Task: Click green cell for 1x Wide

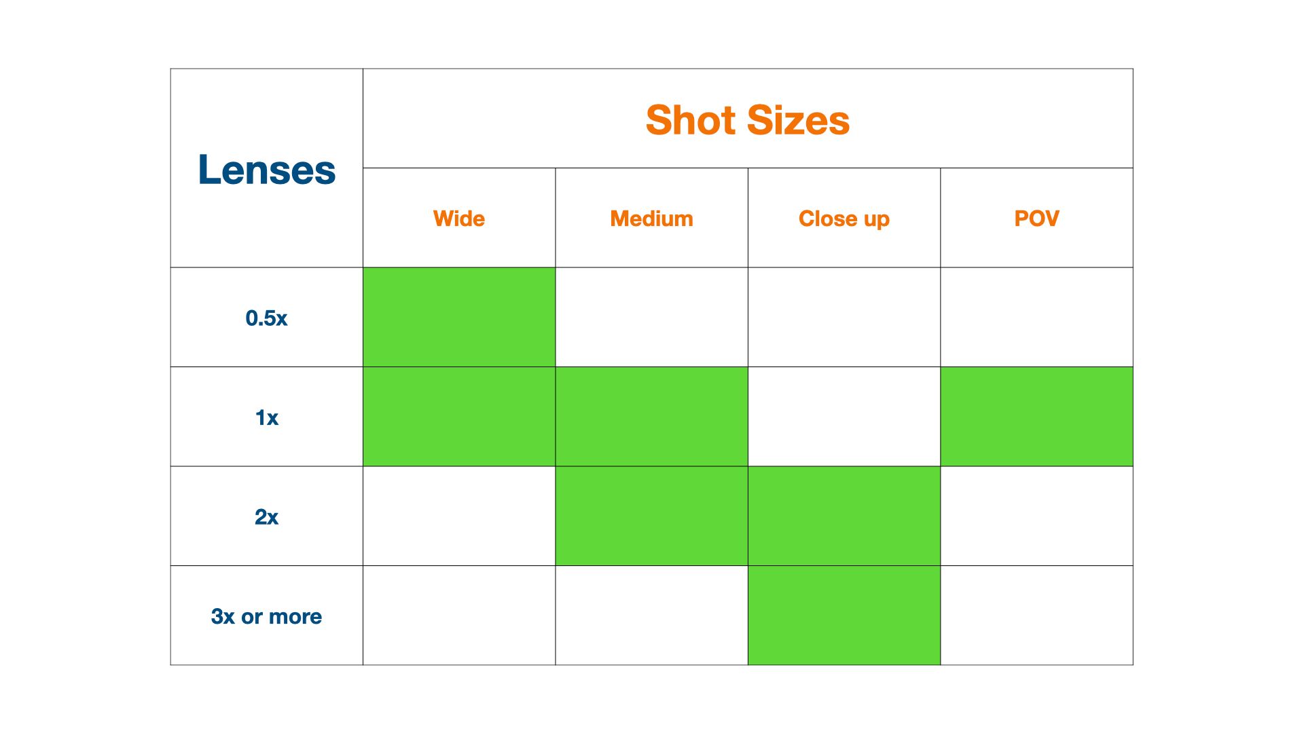Action: (459, 417)
